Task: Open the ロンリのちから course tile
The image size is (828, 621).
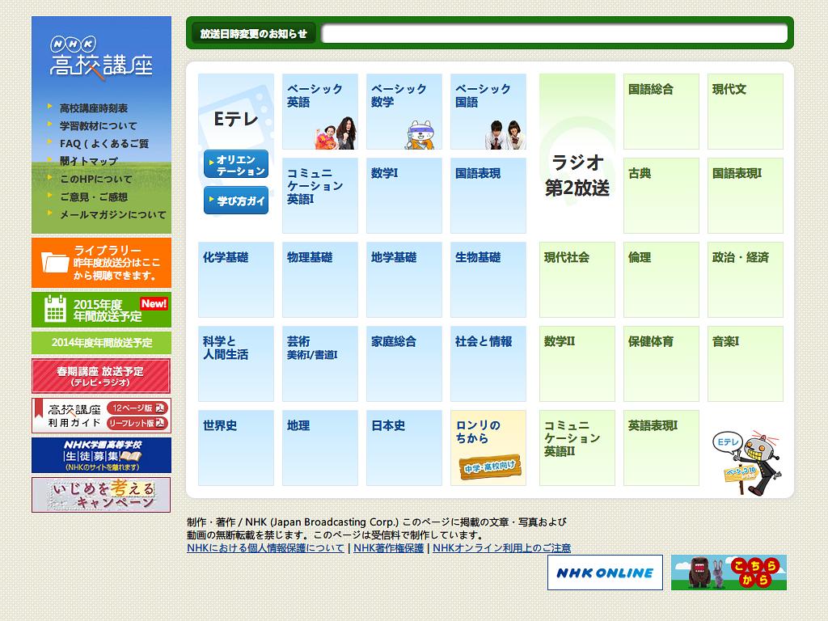Action: 488,447
